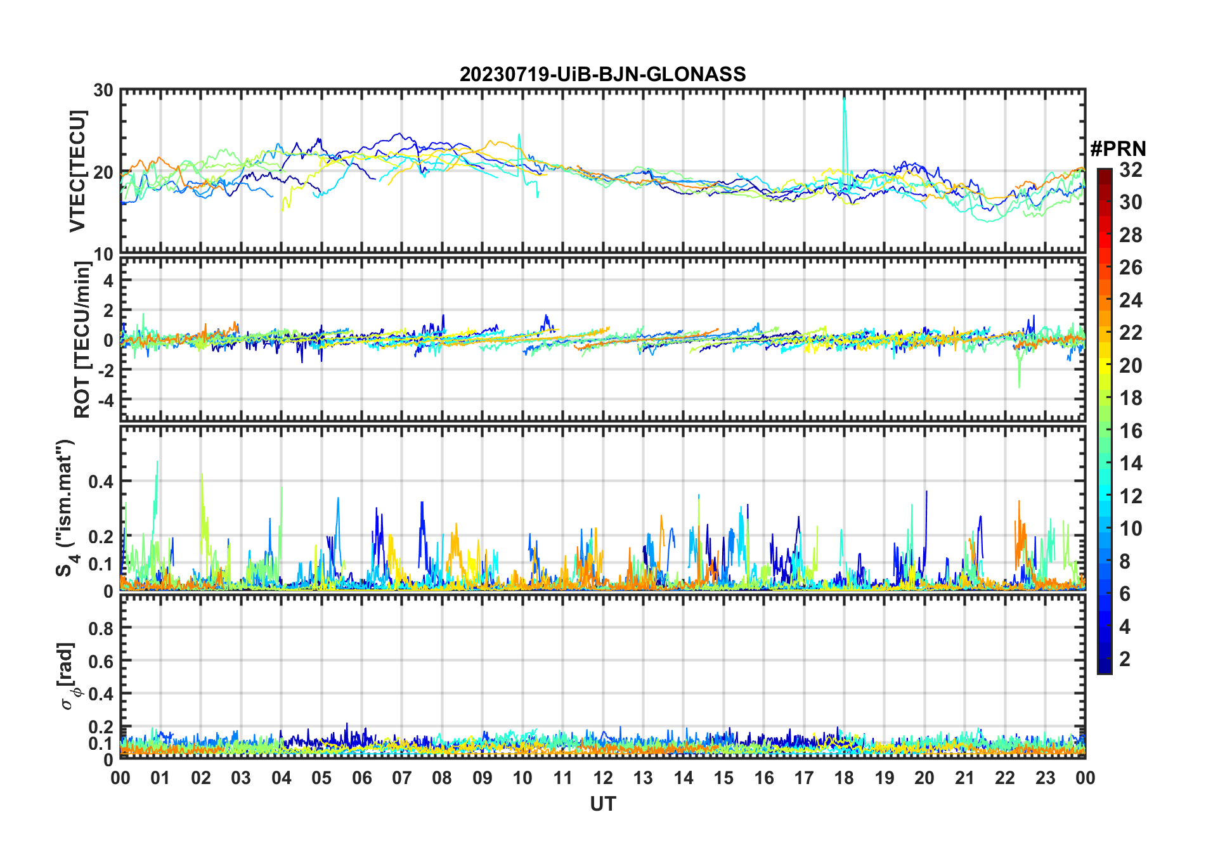Click tick label 18 on PRN colorbar
The height and width of the screenshot is (843, 1206).
[1131, 398]
